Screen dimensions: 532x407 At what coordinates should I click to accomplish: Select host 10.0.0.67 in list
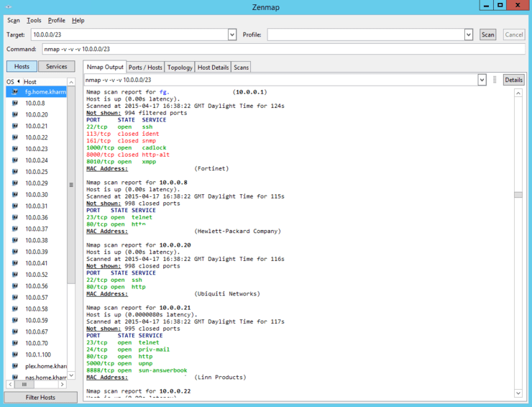click(x=36, y=331)
